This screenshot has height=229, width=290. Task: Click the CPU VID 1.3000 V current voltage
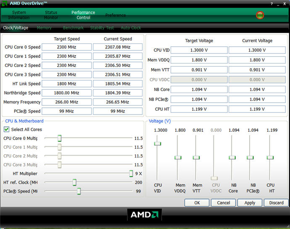pos(257,50)
